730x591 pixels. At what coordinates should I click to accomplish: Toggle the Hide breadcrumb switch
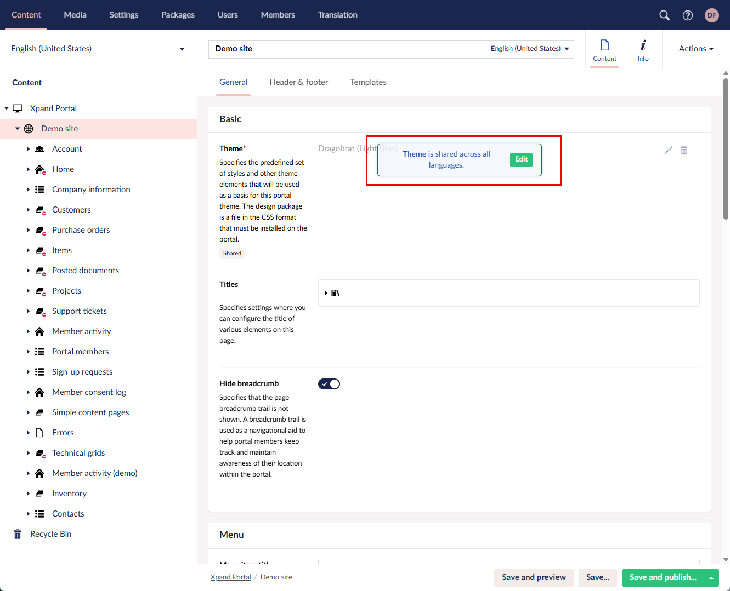[329, 384]
